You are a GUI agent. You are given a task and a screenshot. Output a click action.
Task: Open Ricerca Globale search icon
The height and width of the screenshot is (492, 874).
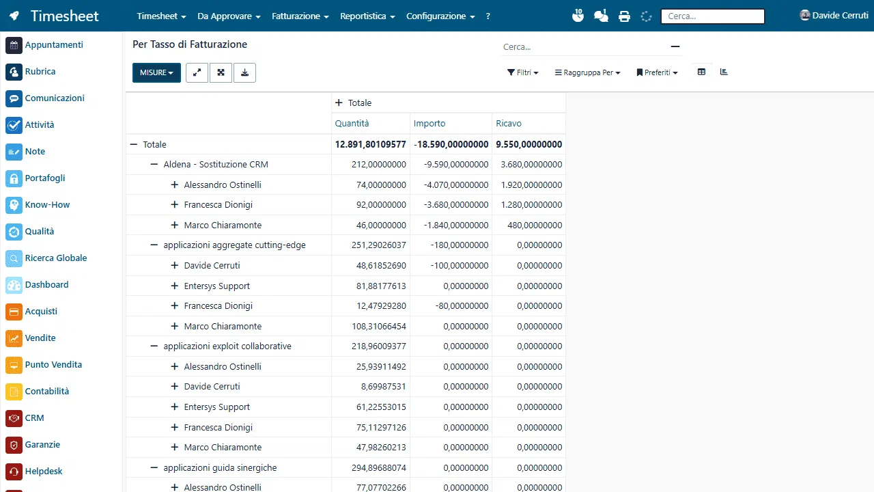[x=14, y=258]
